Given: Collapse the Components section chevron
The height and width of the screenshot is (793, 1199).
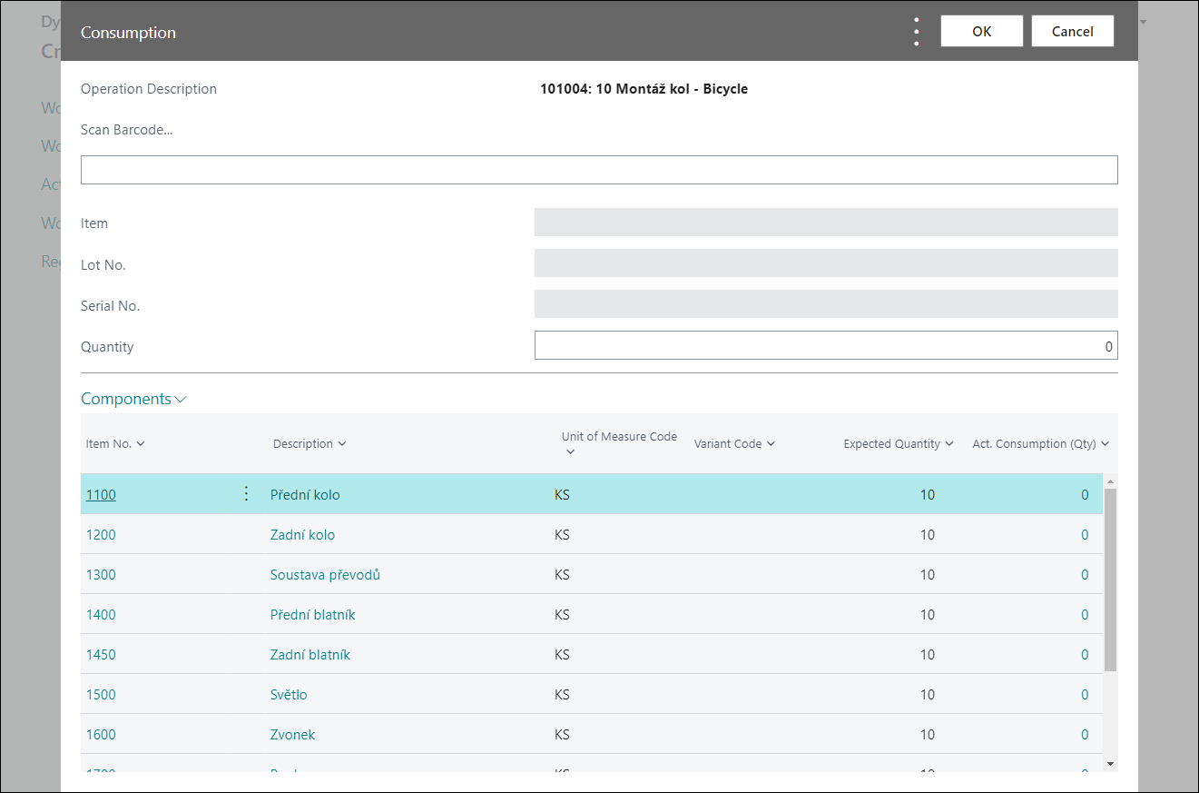Looking at the screenshot, I should pyautogui.click(x=181, y=398).
